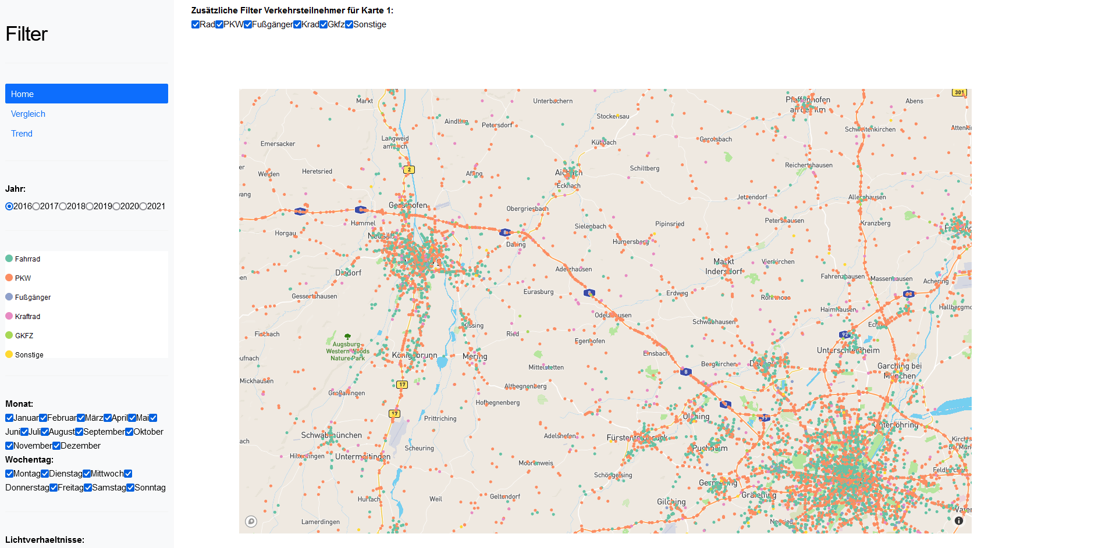Toggle the Gkfz checkbox above the map

click(324, 24)
